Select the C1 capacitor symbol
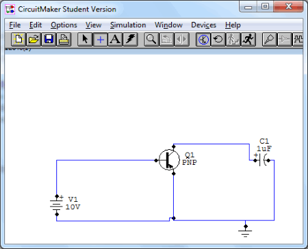Screen dimensions: 308x249 262,160
